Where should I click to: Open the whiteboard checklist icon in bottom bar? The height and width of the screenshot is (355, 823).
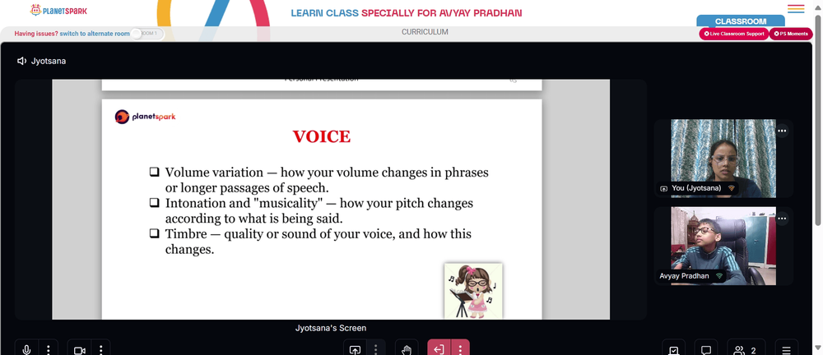tap(673, 349)
